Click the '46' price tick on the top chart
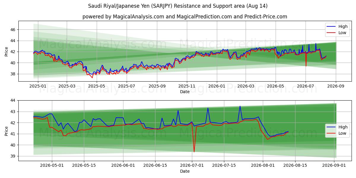 (13, 30)
